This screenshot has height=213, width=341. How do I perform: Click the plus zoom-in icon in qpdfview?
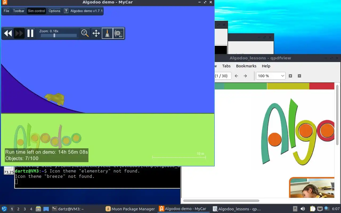pos(290,76)
